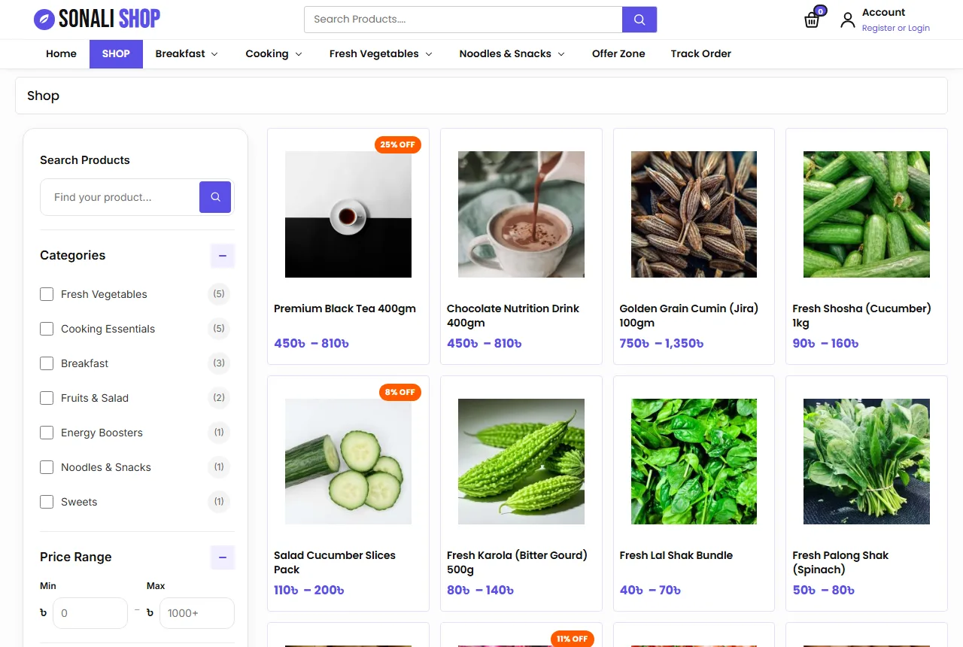The height and width of the screenshot is (647, 963).
Task: Open the Fresh Karola bitter gourd image
Action: click(521, 461)
